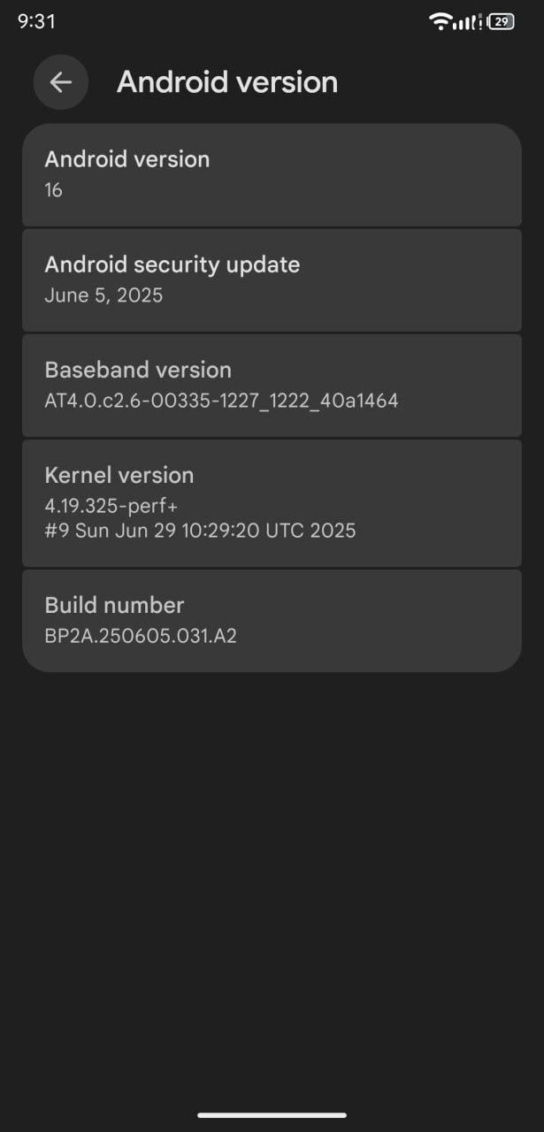Select the Baseband version entry
Image resolution: width=544 pixels, height=1132 pixels.
272,386
